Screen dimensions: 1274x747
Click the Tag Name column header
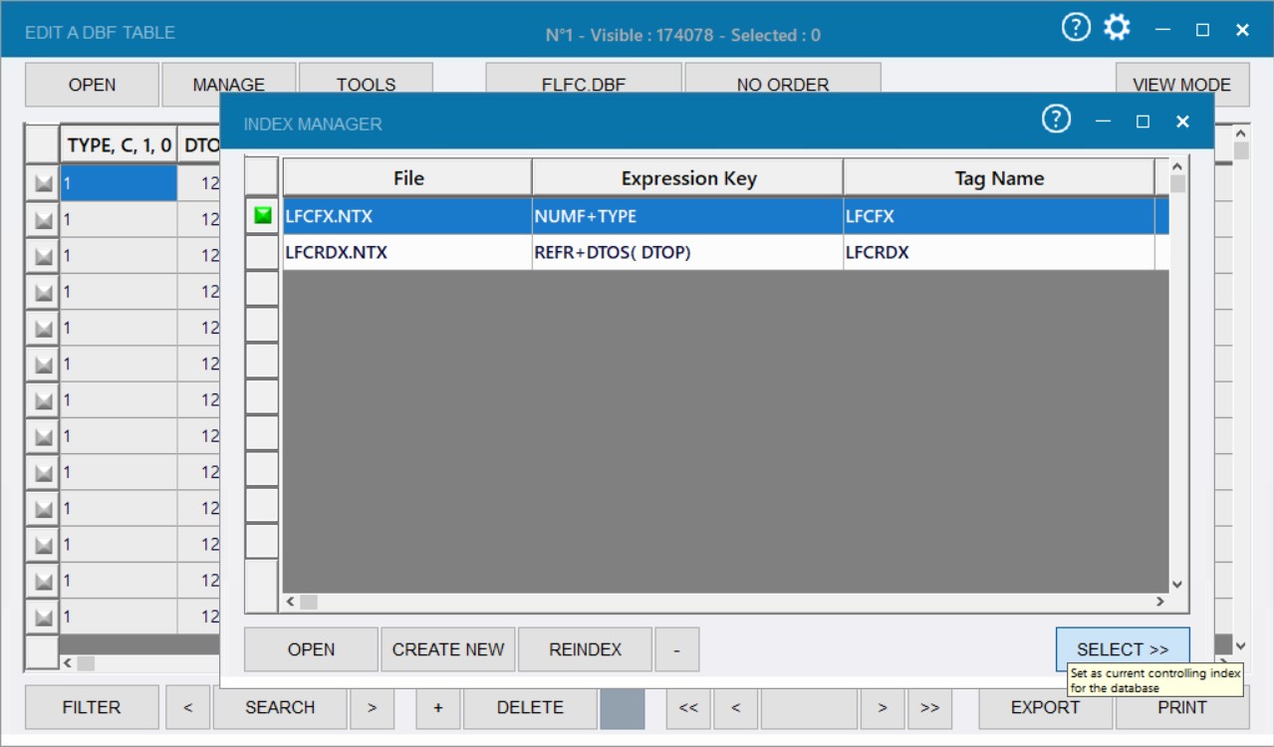click(999, 178)
